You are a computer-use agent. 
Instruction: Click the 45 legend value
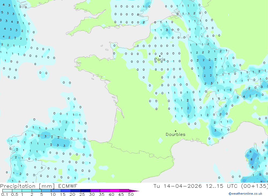point(121,194)
